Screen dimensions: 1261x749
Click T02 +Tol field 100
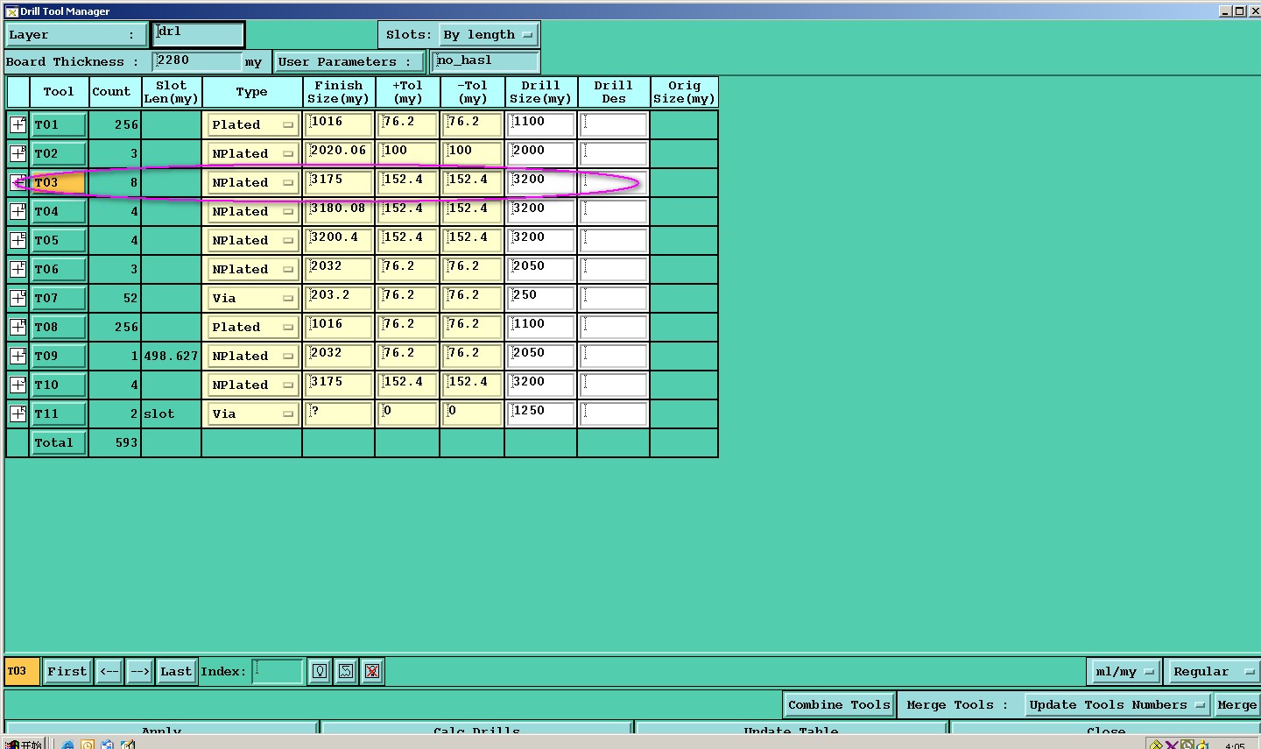point(407,153)
